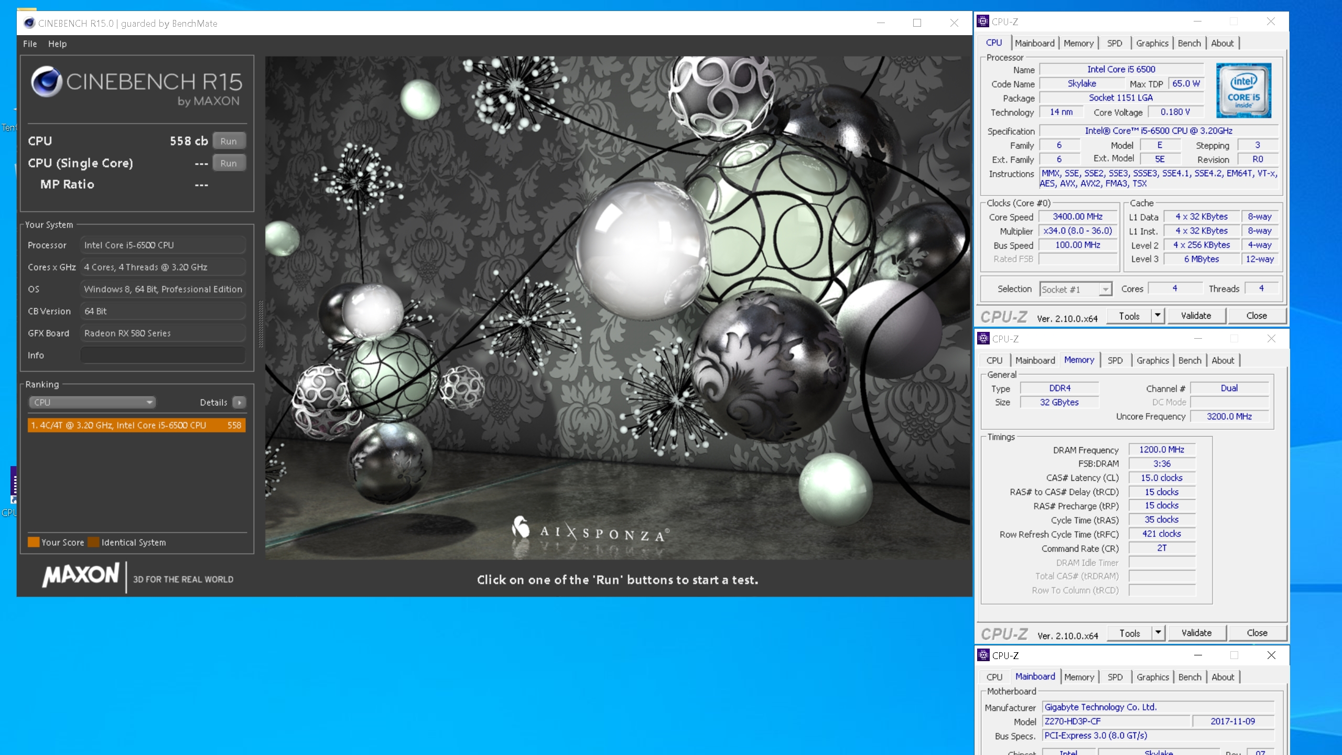Screen dimensions: 1342x755
Task: Open SPD tab in bottom CPU-Z window
Action: pyautogui.click(x=1115, y=677)
